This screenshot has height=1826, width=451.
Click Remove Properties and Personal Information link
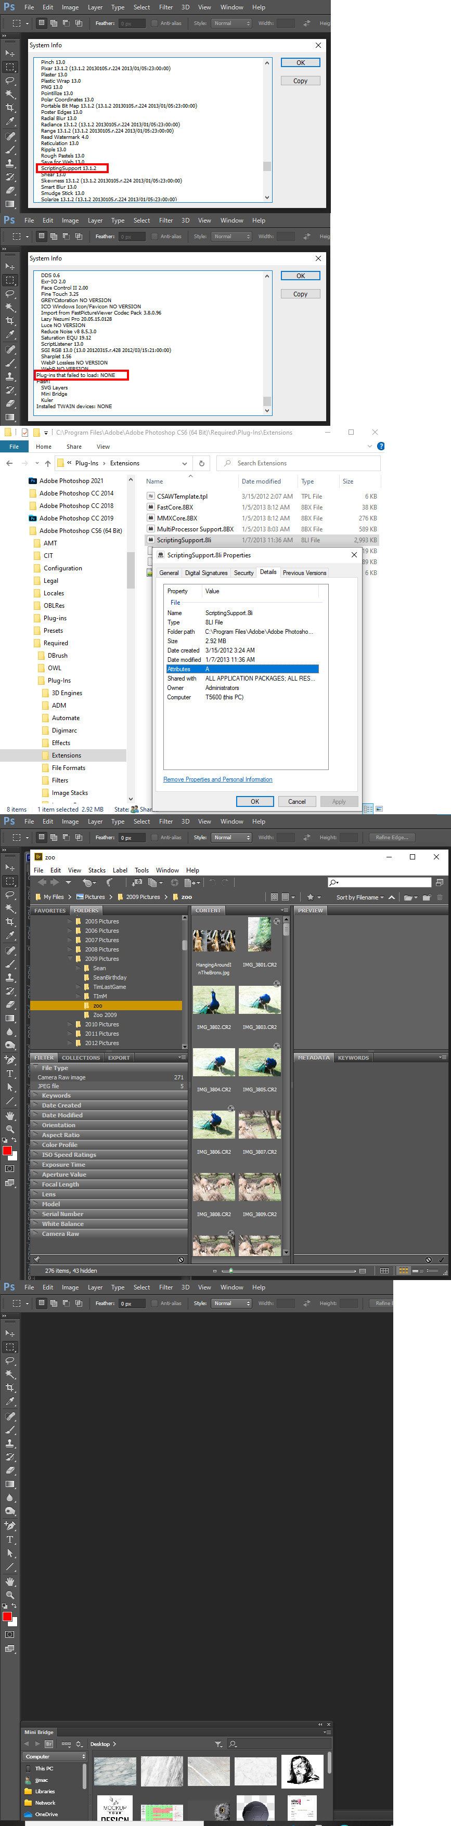[218, 779]
